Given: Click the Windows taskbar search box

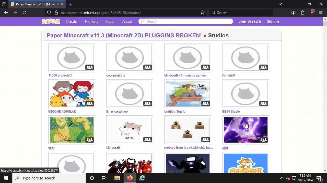Looking at the screenshot, I should [49, 178].
